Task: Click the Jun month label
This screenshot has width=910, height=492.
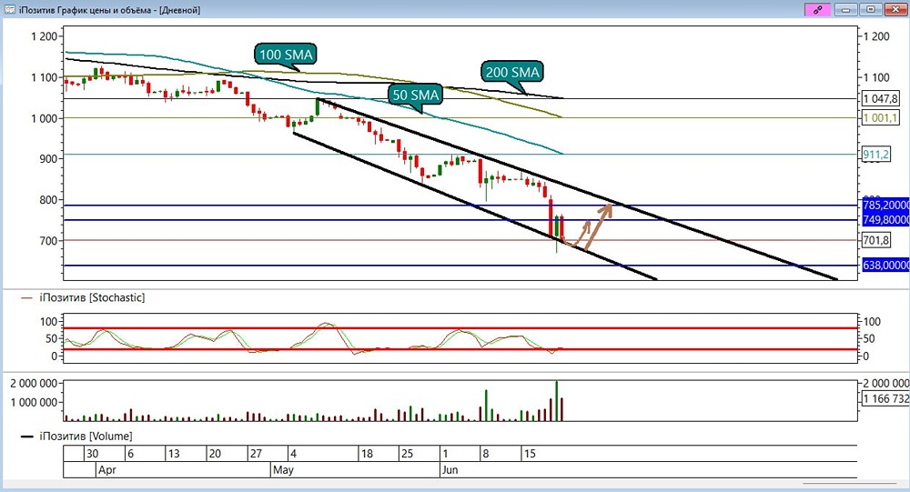Action: 450,470
